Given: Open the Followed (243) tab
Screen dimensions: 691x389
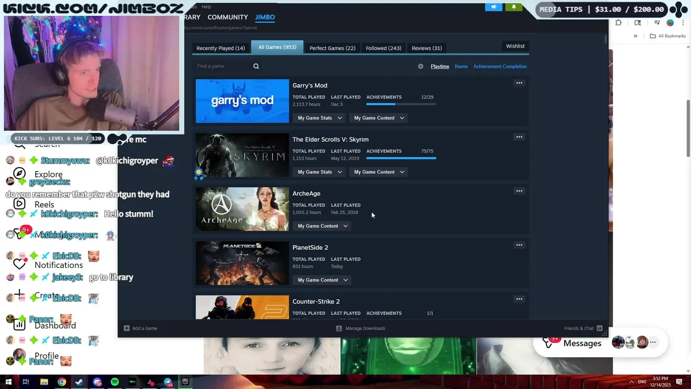Looking at the screenshot, I should pyautogui.click(x=383, y=48).
